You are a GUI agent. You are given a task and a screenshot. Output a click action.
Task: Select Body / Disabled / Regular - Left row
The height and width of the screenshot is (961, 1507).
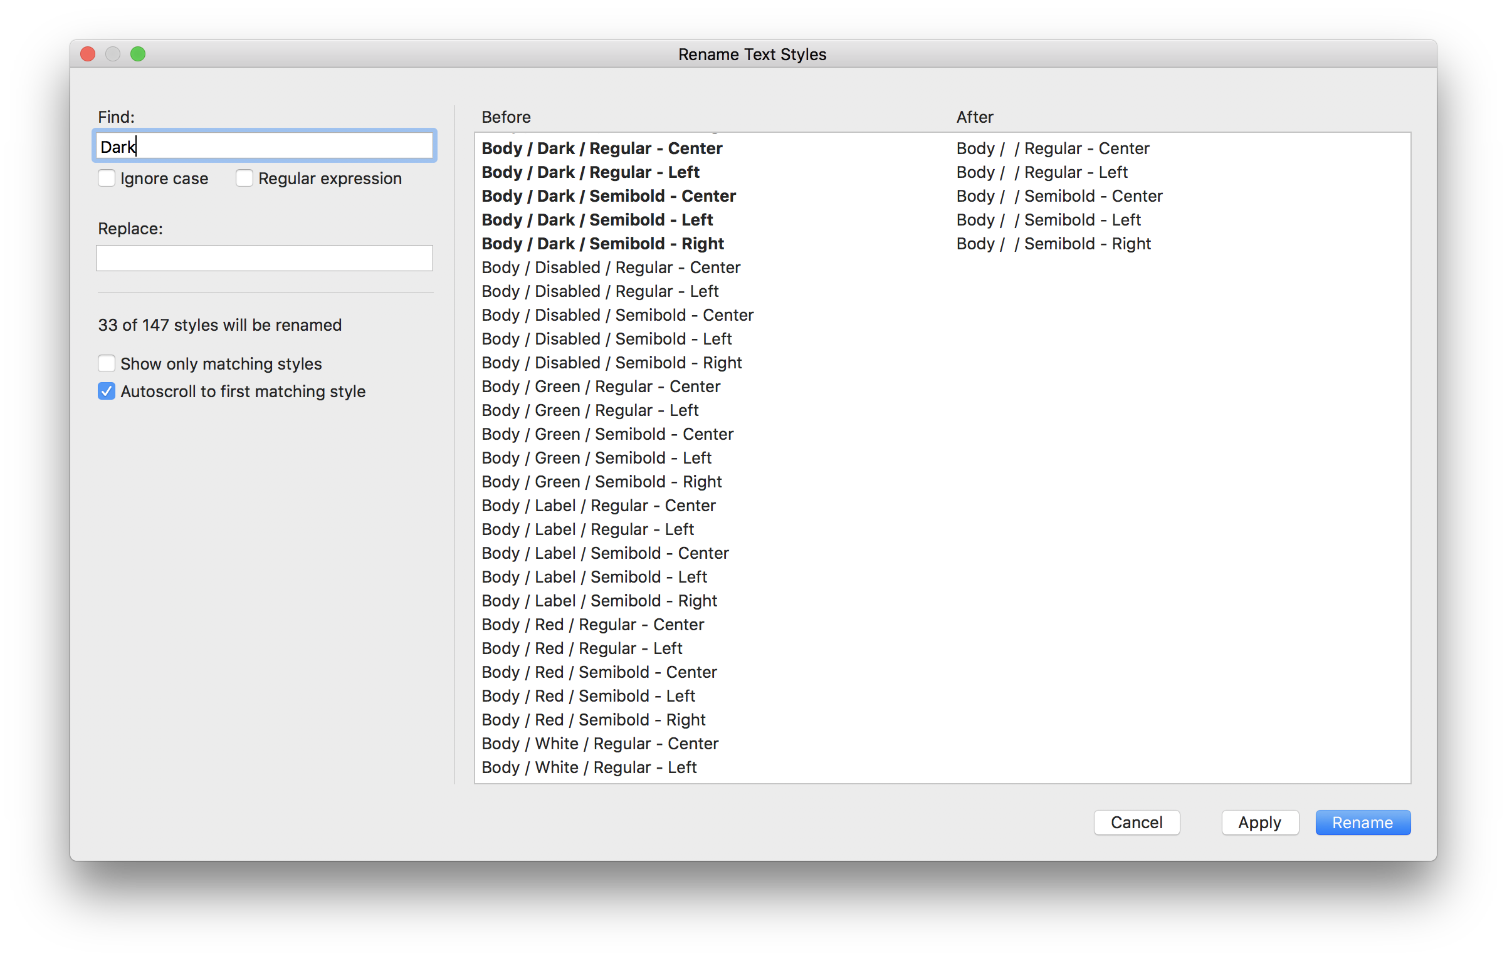click(x=600, y=291)
